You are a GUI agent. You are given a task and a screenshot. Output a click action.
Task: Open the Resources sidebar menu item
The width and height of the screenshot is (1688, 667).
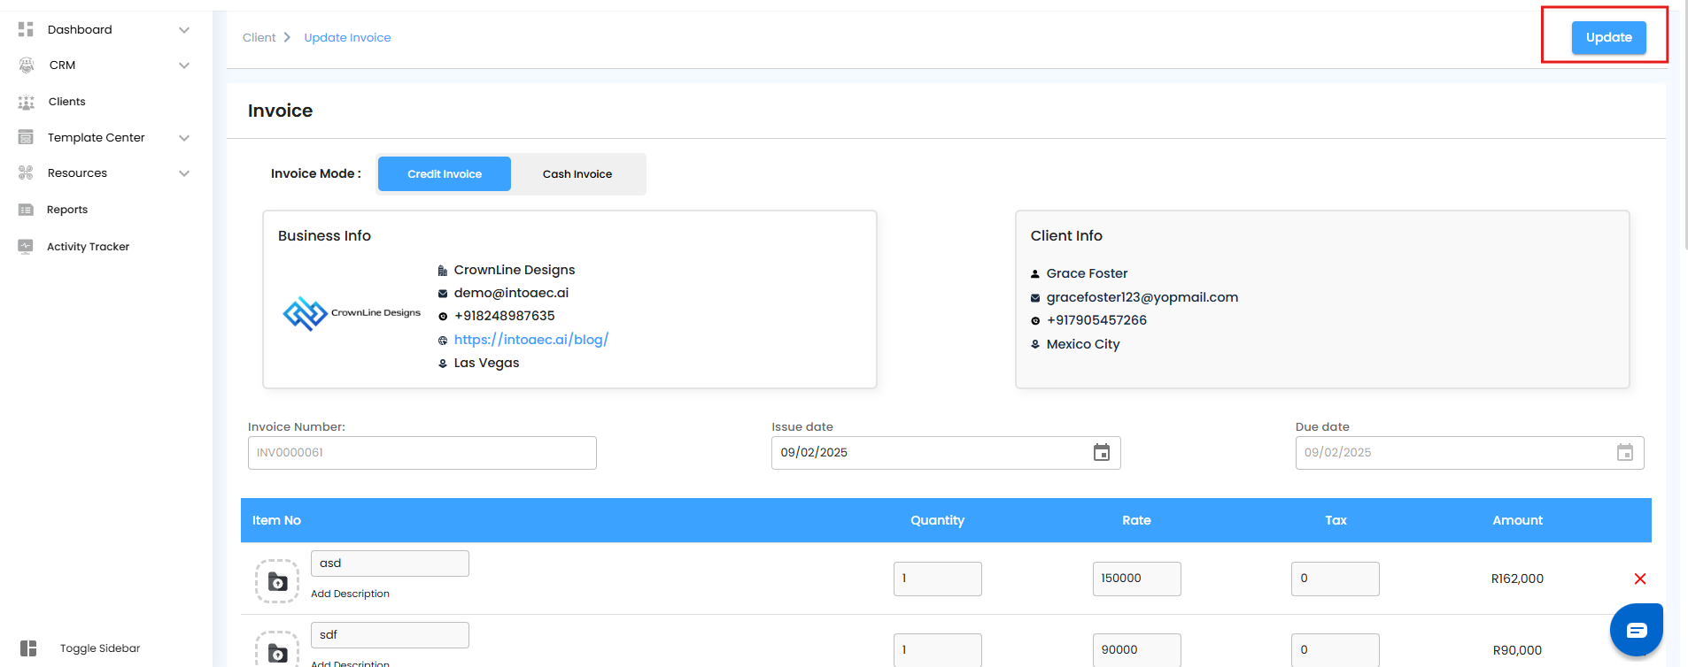(x=77, y=173)
